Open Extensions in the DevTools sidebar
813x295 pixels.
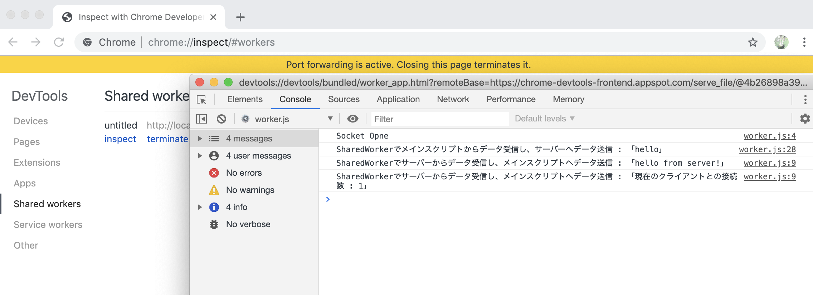click(x=37, y=162)
